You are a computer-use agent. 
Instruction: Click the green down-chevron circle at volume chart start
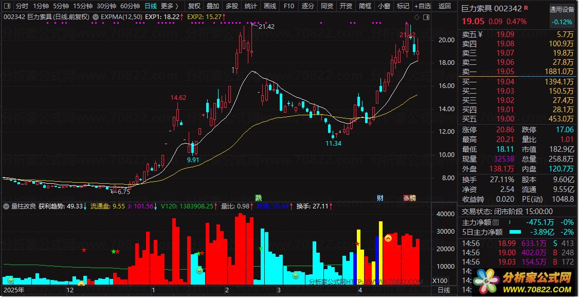tap(10, 280)
